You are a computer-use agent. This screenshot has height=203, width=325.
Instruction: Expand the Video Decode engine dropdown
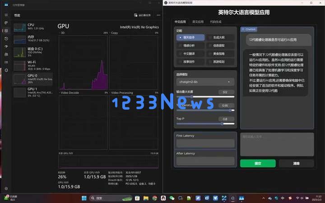pyautogui.click(x=69, y=92)
